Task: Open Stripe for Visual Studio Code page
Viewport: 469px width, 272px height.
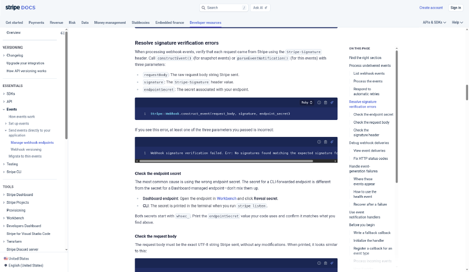Action: click(28, 234)
